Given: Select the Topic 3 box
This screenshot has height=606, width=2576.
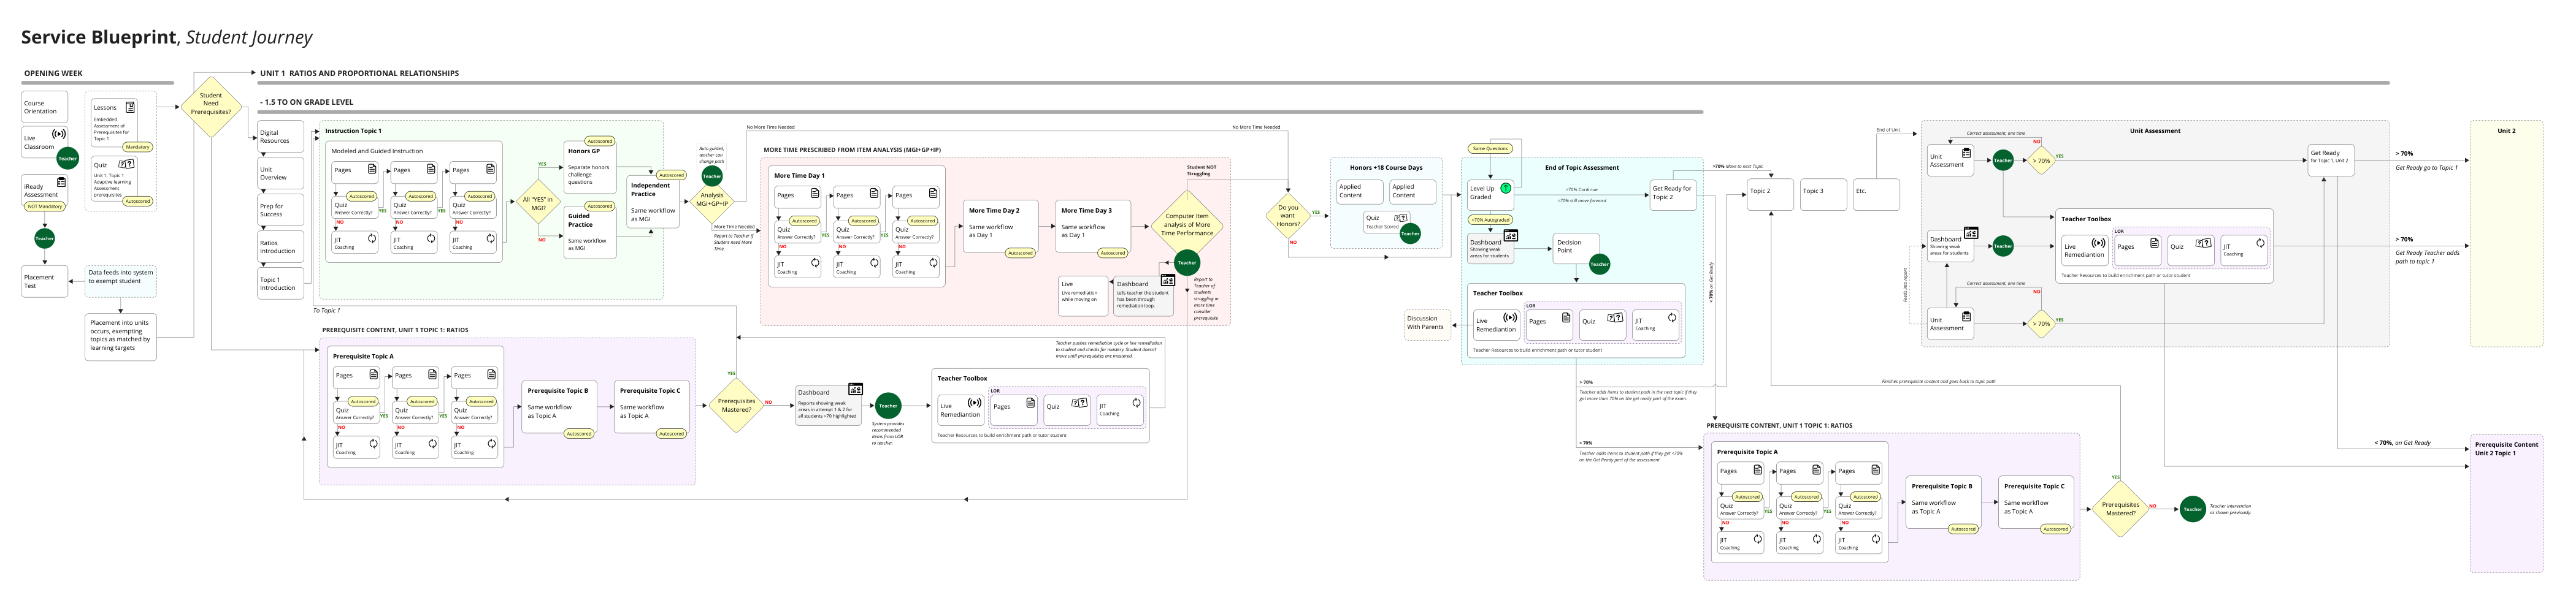Looking at the screenshot, I should point(1823,194).
